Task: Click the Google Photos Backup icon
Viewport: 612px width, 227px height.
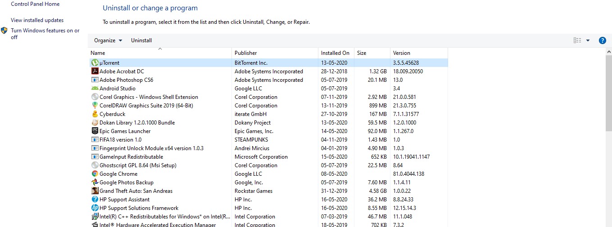Action: pyautogui.click(x=95, y=182)
